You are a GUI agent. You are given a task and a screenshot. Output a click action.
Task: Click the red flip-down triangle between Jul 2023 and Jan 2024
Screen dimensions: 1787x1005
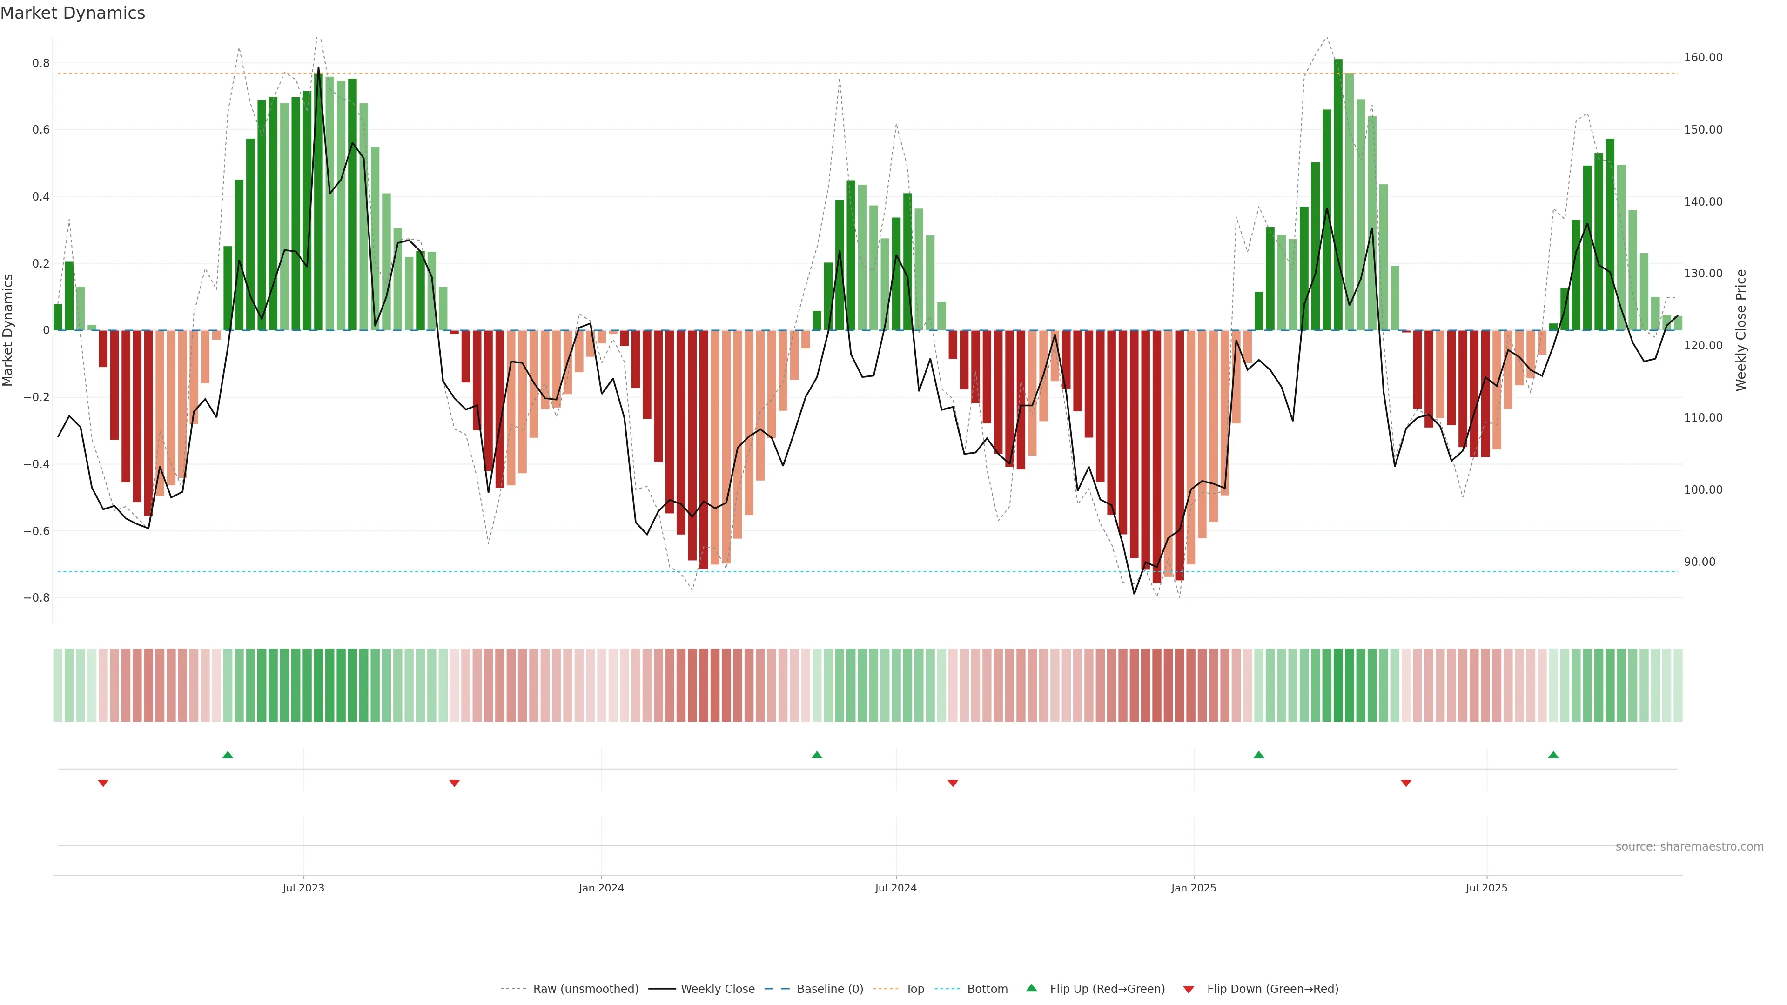coord(454,783)
